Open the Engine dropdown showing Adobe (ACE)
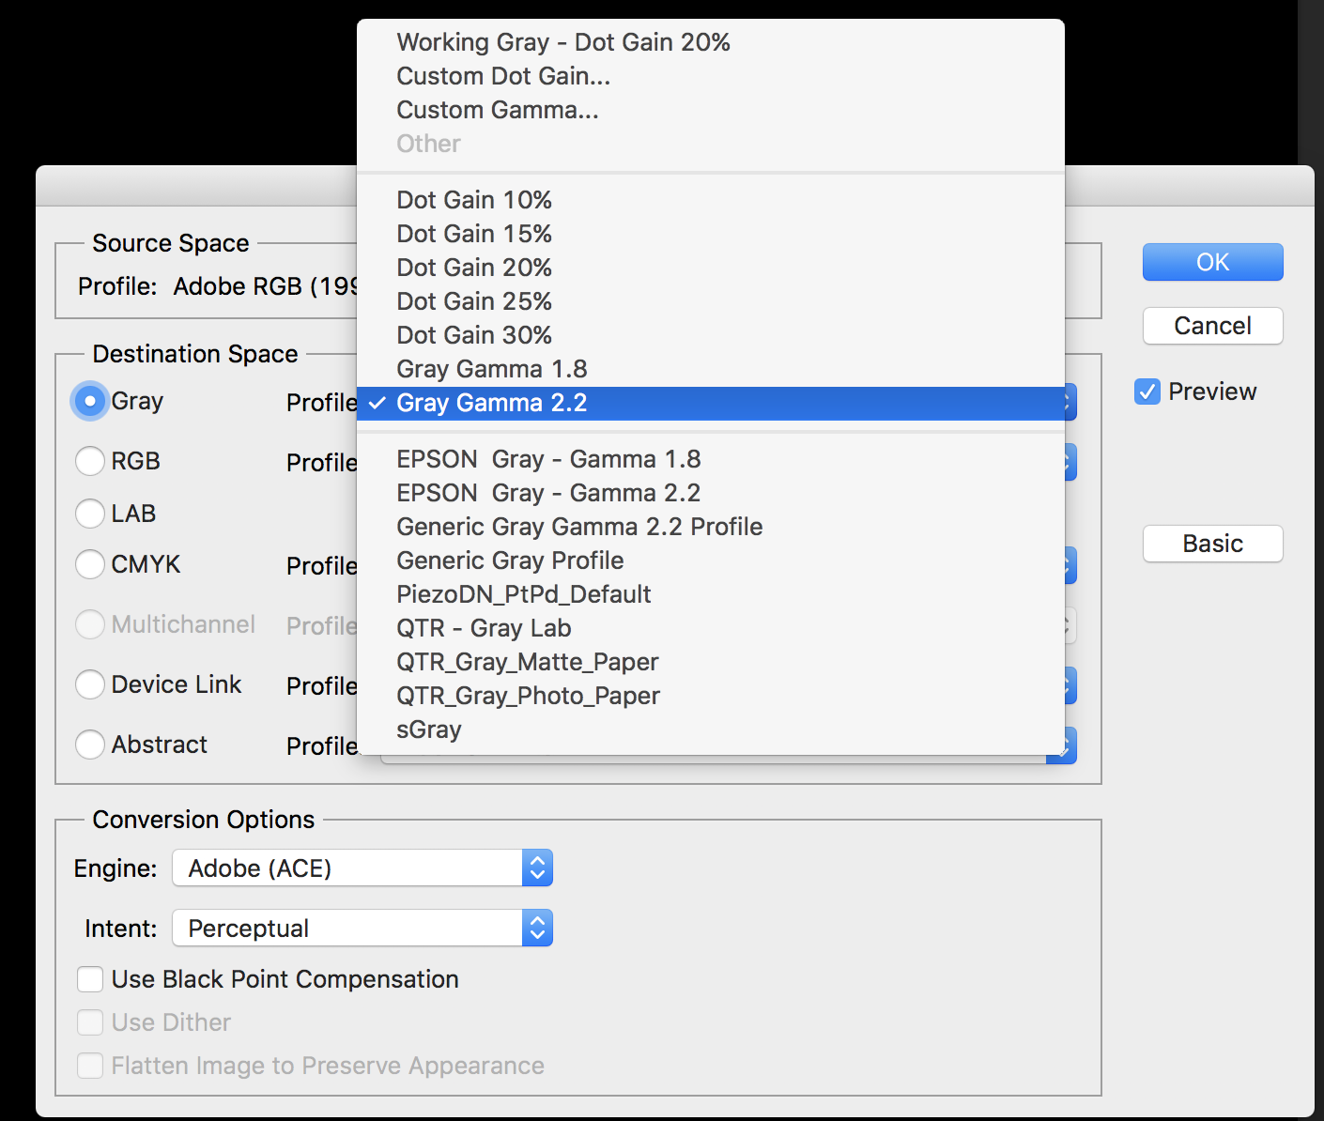The image size is (1324, 1121). [362, 868]
